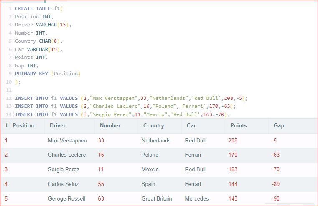Click the gap value -70
The width and height of the screenshot is (318, 206).
point(276,169)
